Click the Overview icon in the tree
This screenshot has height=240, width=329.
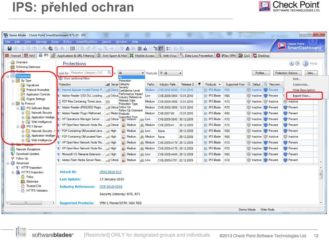click(13, 62)
